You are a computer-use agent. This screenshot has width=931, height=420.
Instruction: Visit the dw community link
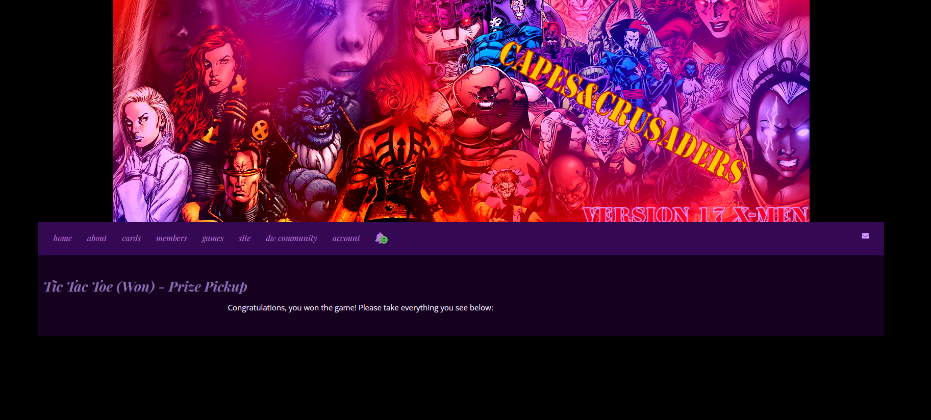pos(291,238)
